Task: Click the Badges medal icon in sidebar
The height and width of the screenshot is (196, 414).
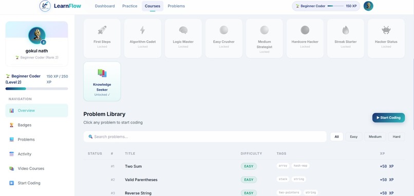Action: [x=12, y=125]
